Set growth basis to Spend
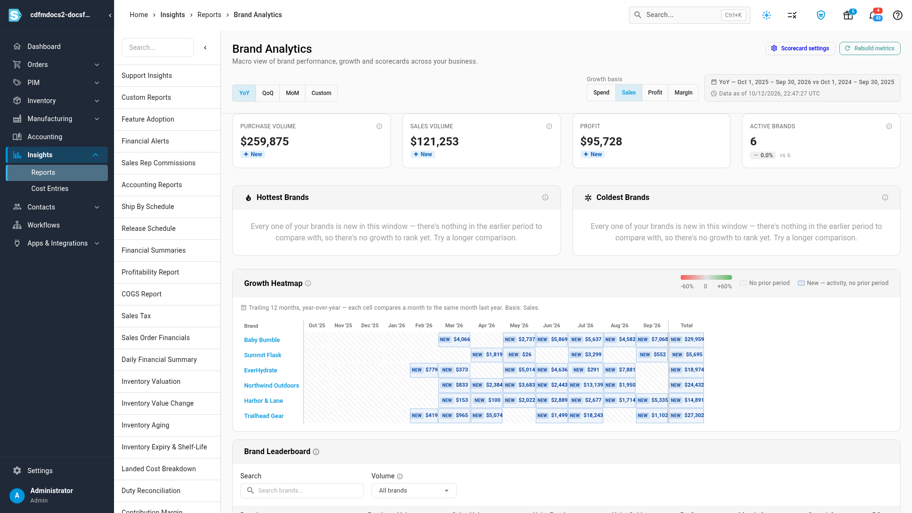The image size is (912, 513). (601, 93)
